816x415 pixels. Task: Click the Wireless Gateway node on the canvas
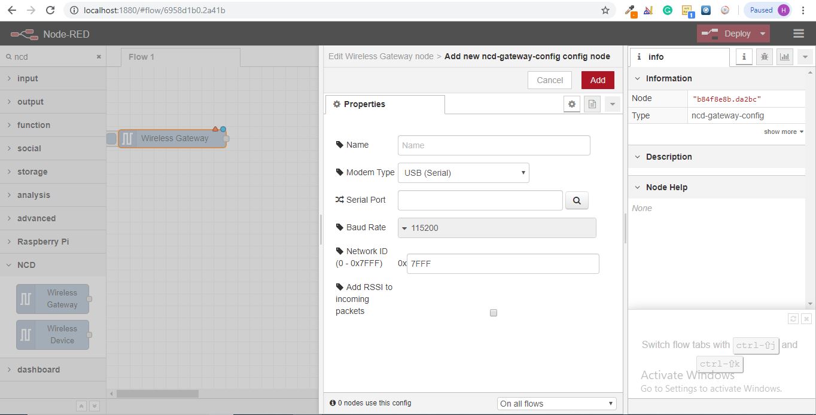172,138
